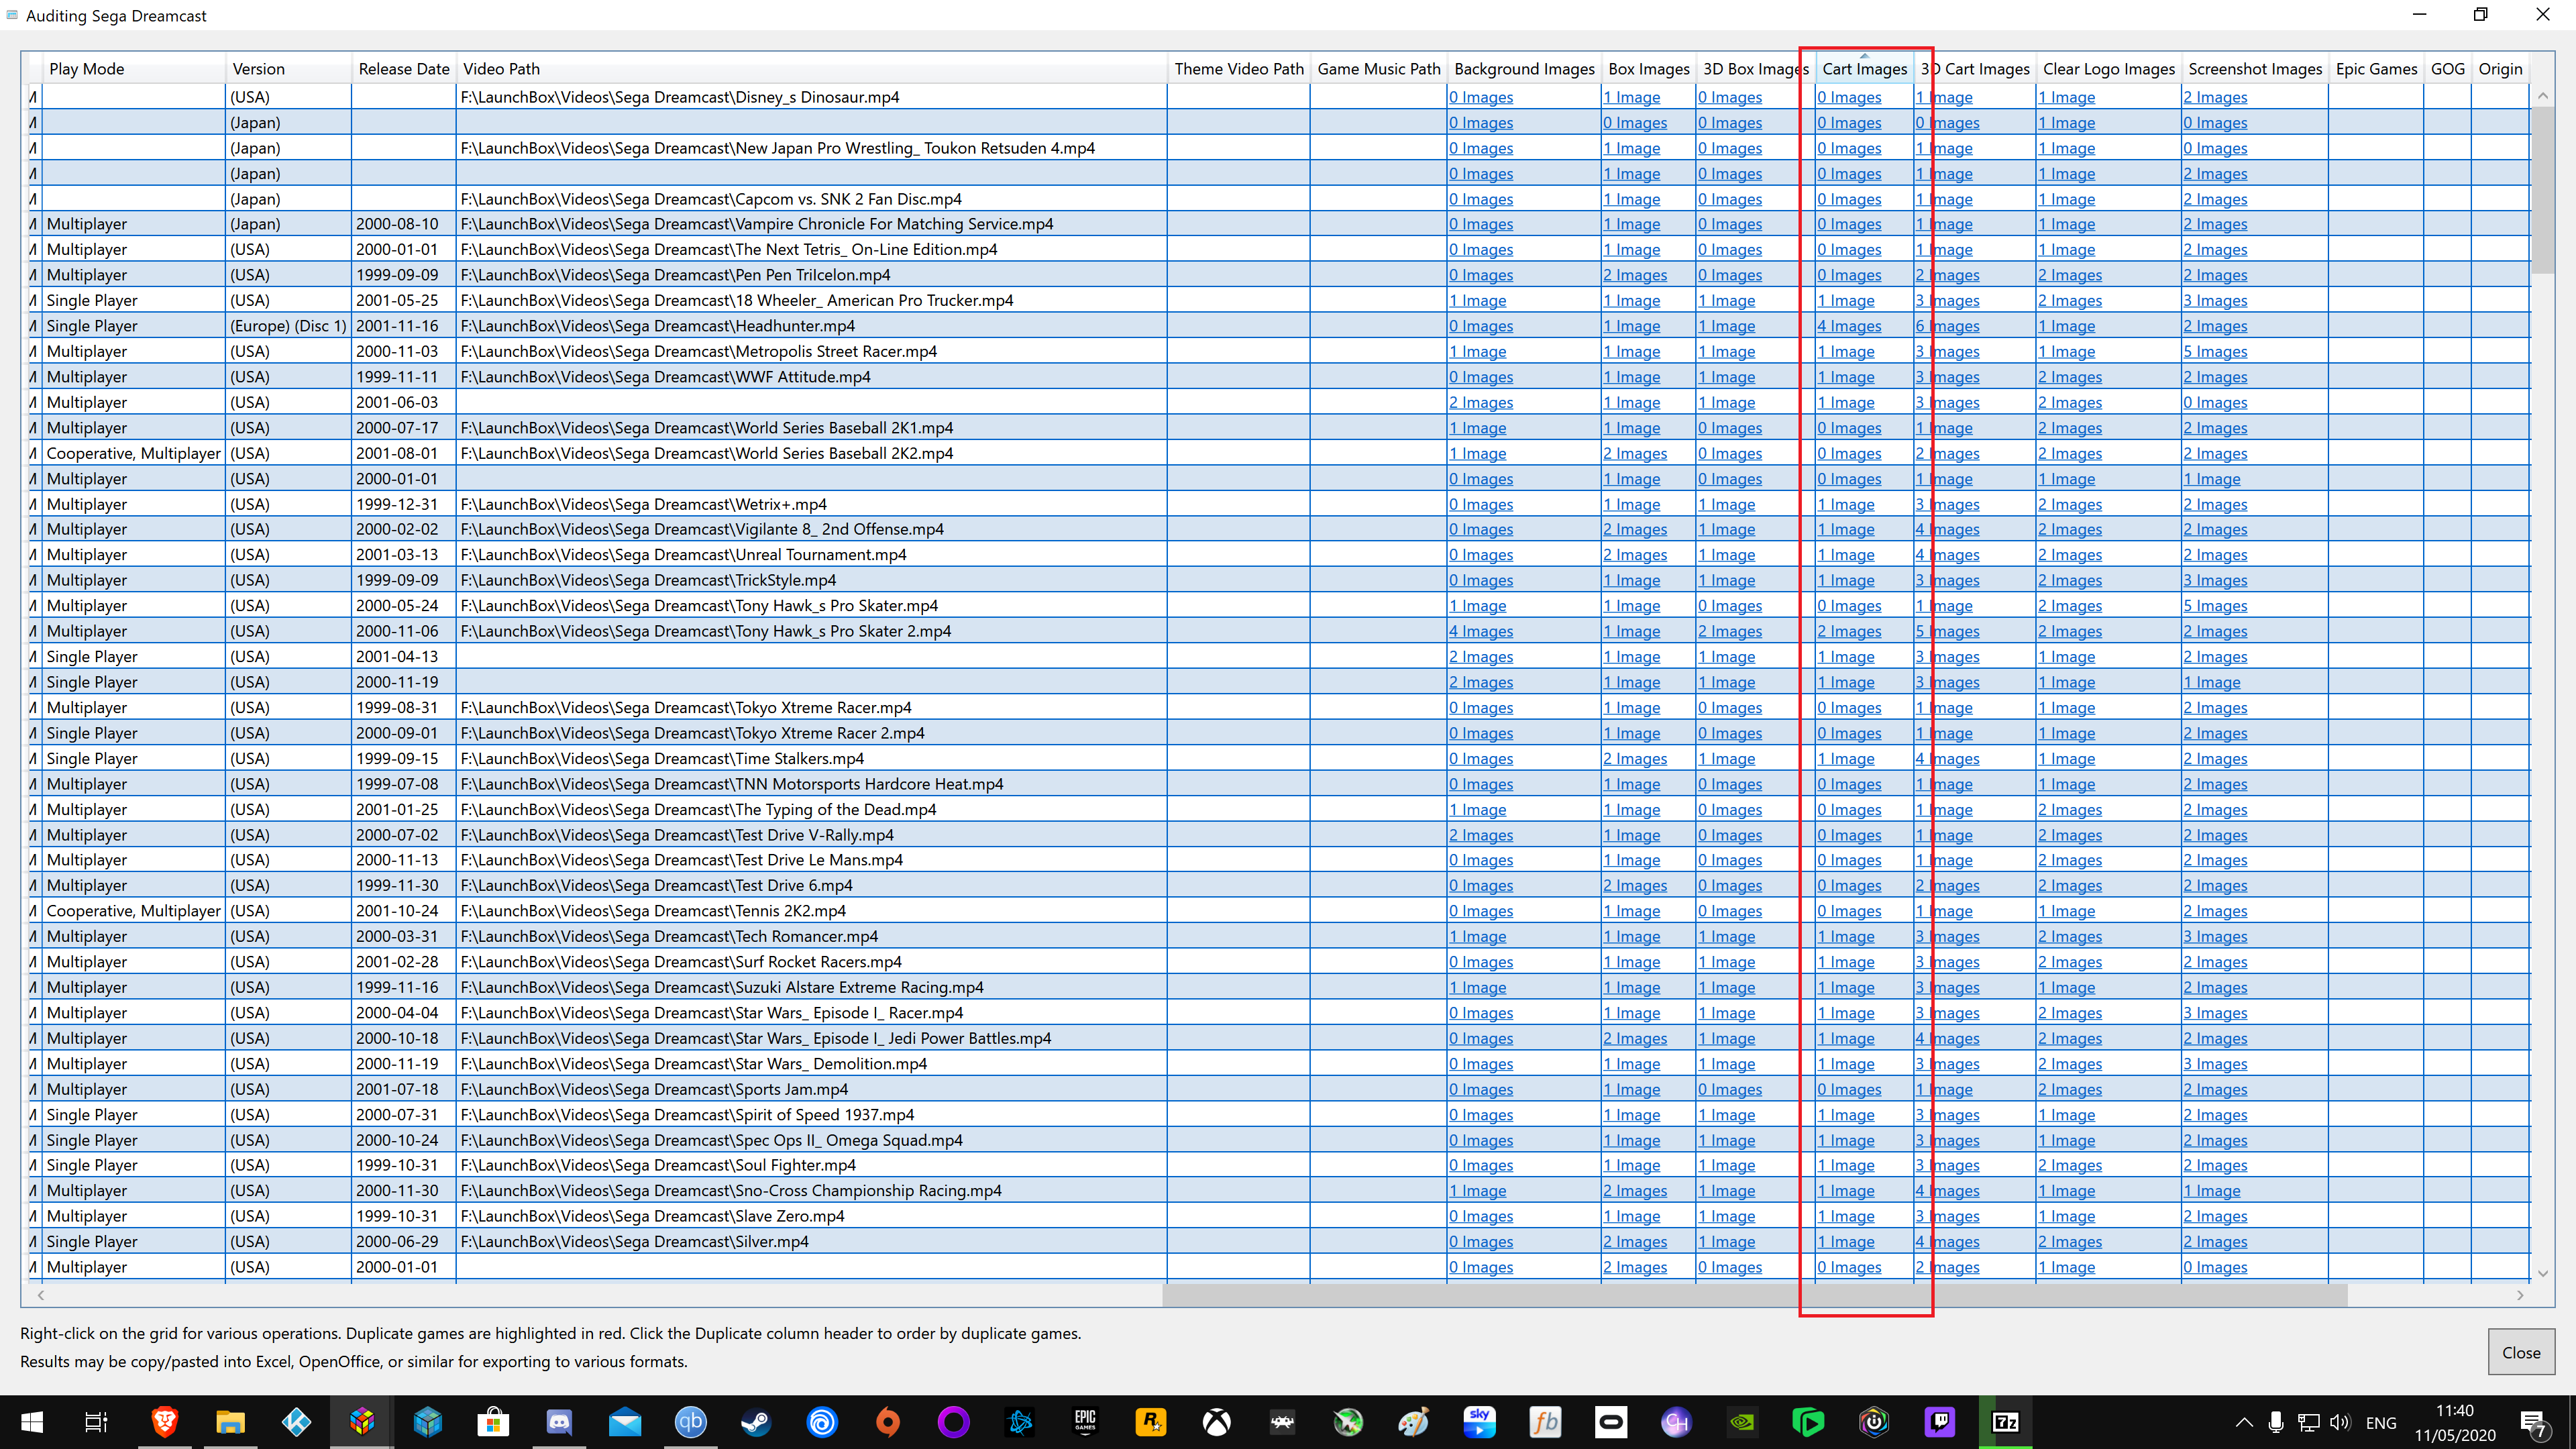Click the horizontal scrollbar thumb
This screenshot has width=2576, height=1449.
(1754, 1295)
